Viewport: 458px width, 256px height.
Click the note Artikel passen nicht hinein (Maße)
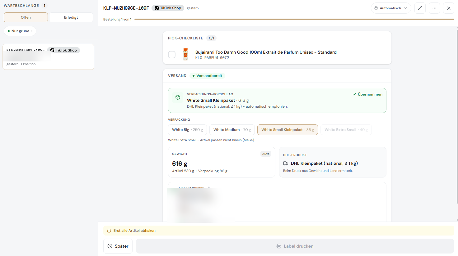coord(227,140)
